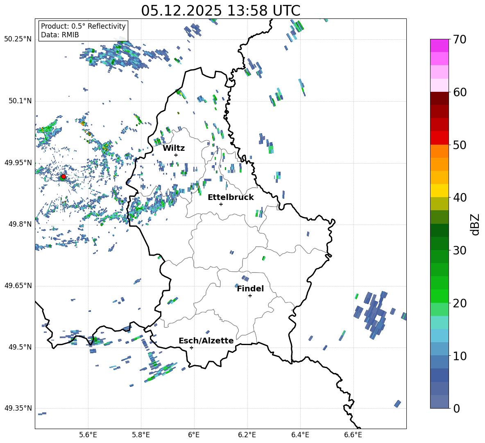This screenshot has height=443, width=485.
Task: Click the isolated blue echo at the bottom-right corner
Action: (x=398, y=404)
